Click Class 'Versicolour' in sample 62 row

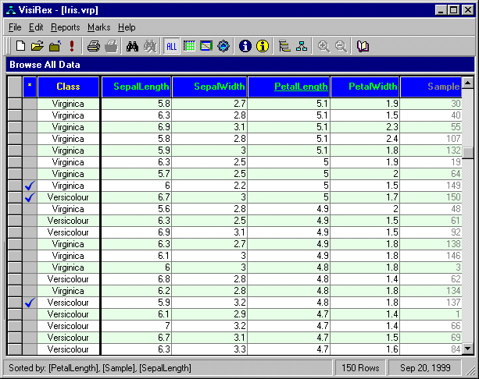[x=68, y=279]
